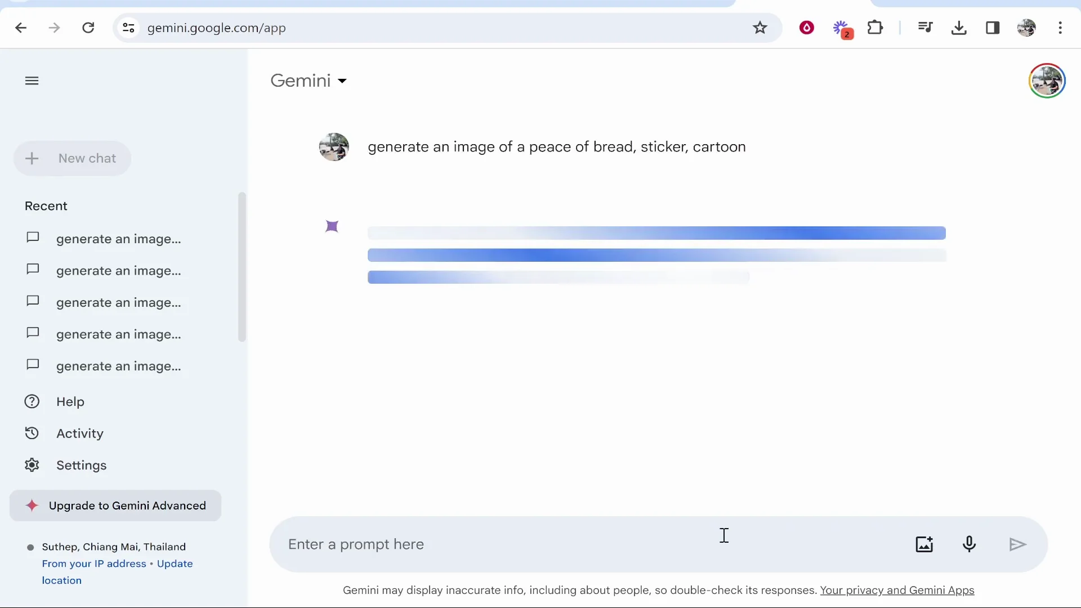Open the Downloads icon in the toolbar
1081x608 pixels.
tap(959, 28)
